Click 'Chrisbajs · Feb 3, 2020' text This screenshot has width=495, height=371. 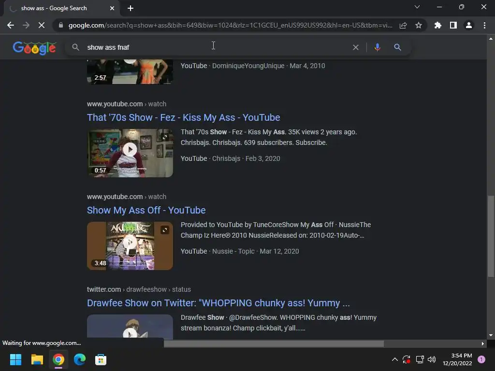pos(246,158)
